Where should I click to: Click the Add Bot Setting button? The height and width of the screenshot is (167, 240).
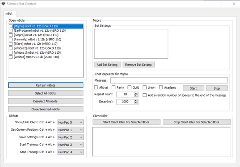107,65
